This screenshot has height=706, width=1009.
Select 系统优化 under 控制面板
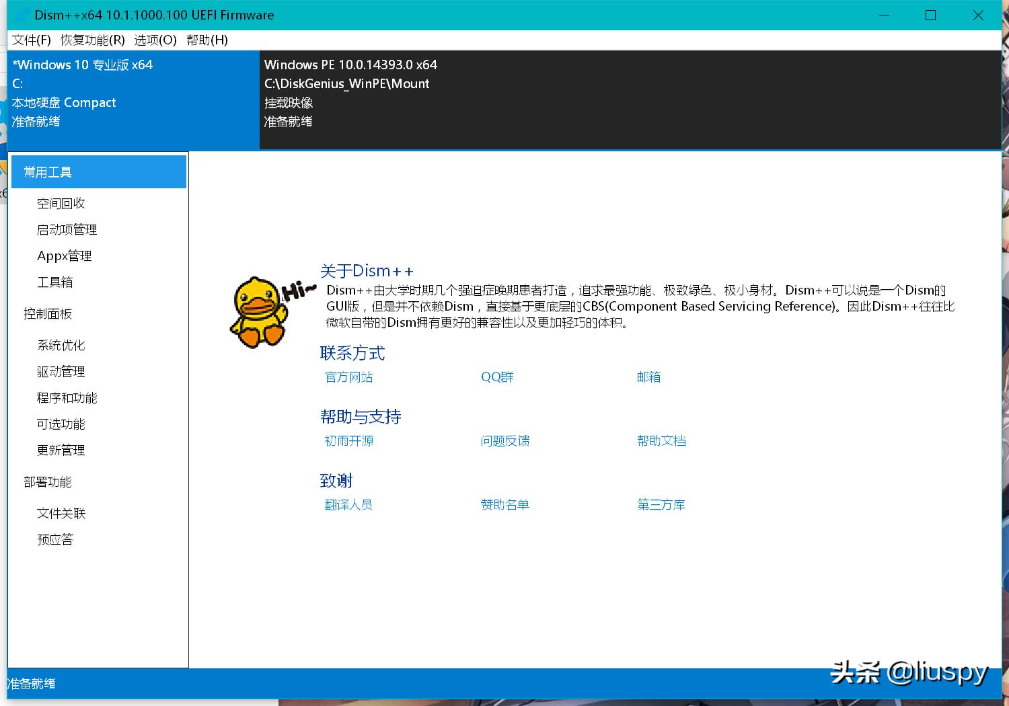coord(61,345)
